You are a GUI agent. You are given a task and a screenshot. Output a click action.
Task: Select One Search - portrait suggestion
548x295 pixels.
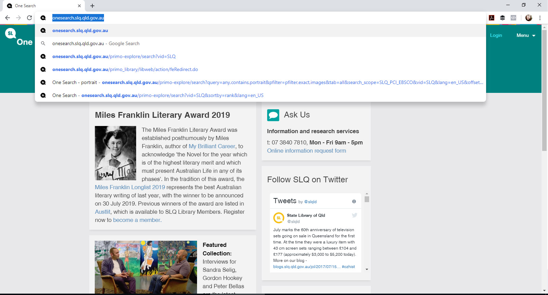[x=260, y=82]
